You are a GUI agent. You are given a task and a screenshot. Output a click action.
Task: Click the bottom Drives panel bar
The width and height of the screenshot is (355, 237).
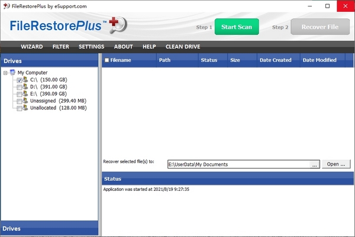click(49, 228)
